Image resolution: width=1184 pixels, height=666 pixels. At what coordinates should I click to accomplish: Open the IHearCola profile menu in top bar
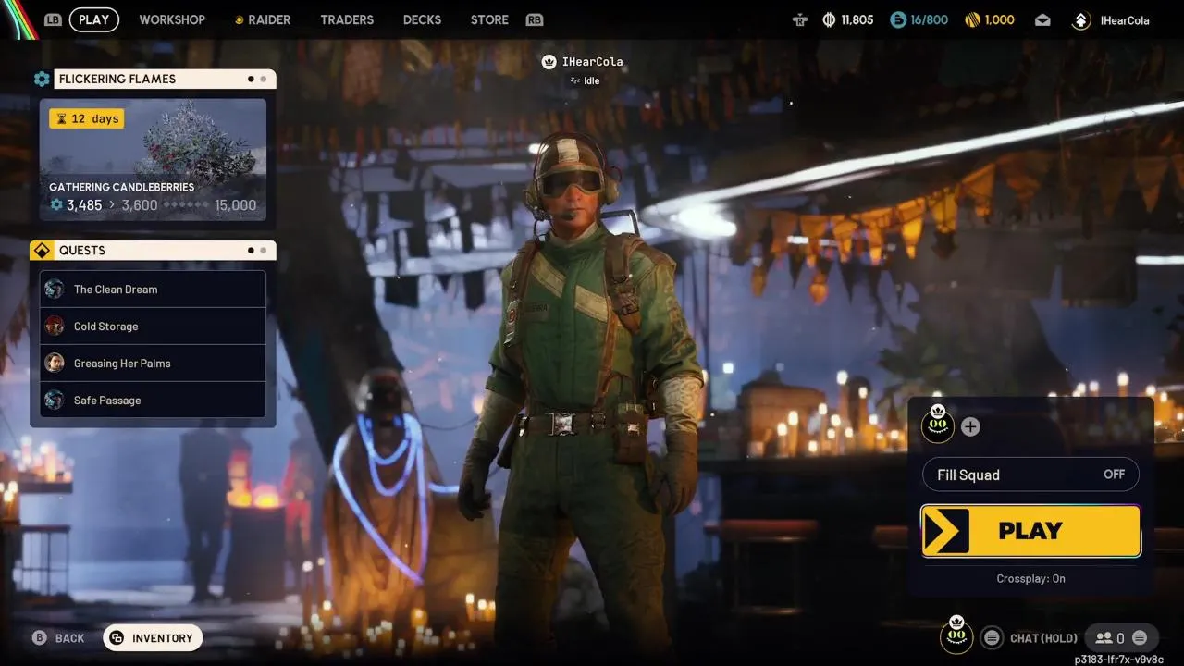tap(1125, 19)
